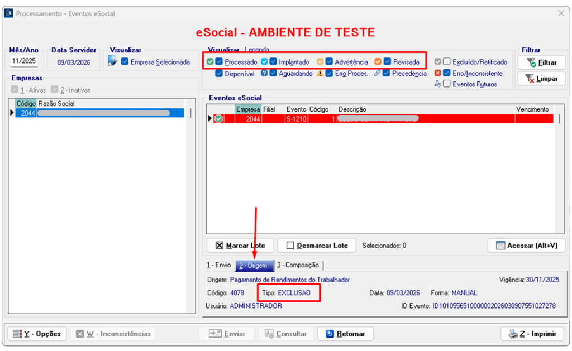Click the blue Implantado status icon
This screenshot has width=572, height=351.
pos(264,62)
